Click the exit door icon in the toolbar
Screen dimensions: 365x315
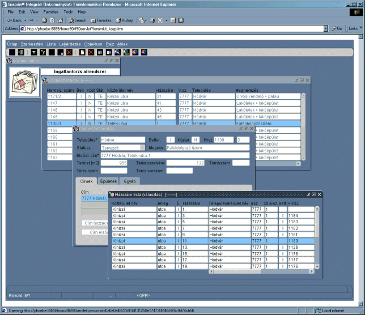[21, 52]
